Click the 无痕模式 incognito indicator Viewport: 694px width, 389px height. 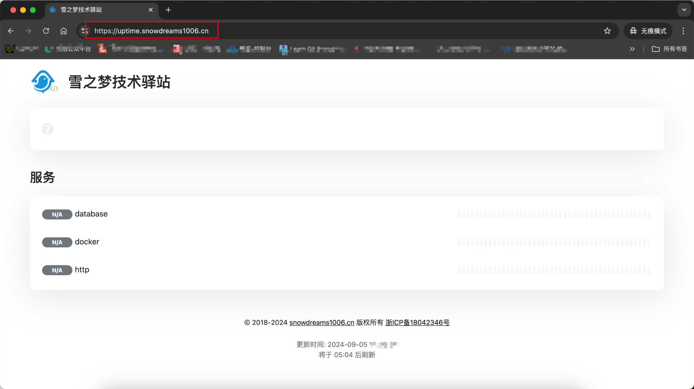coord(648,31)
